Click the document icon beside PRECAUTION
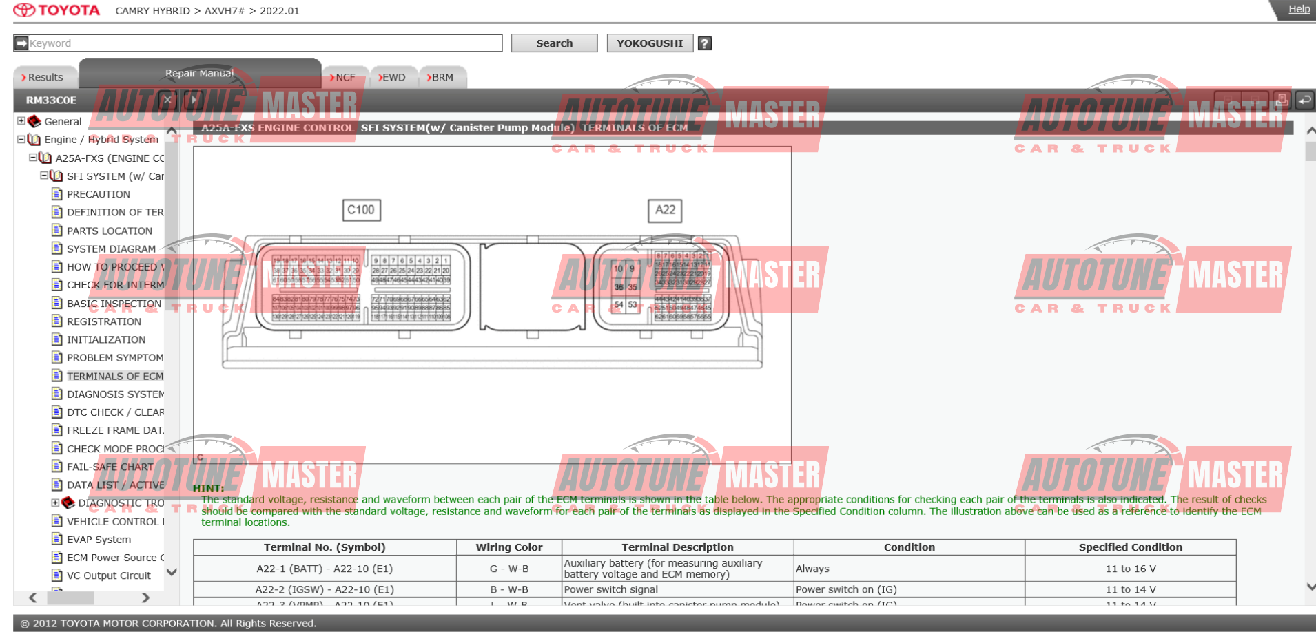This screenshot has width=1316, height=634. pyautogui.click(x=57, y=194)
